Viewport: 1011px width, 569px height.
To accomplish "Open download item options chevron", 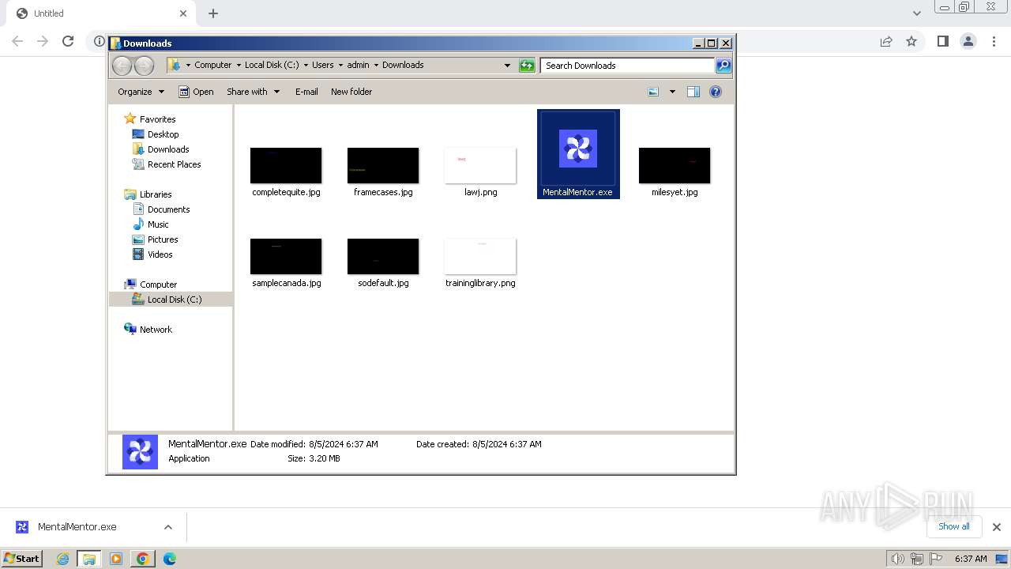I will click(x=167, y=527).
